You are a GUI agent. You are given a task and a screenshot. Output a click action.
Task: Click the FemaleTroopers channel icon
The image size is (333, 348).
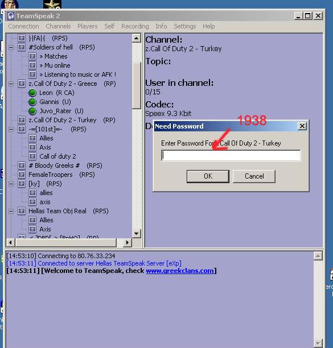click(22, 175)
